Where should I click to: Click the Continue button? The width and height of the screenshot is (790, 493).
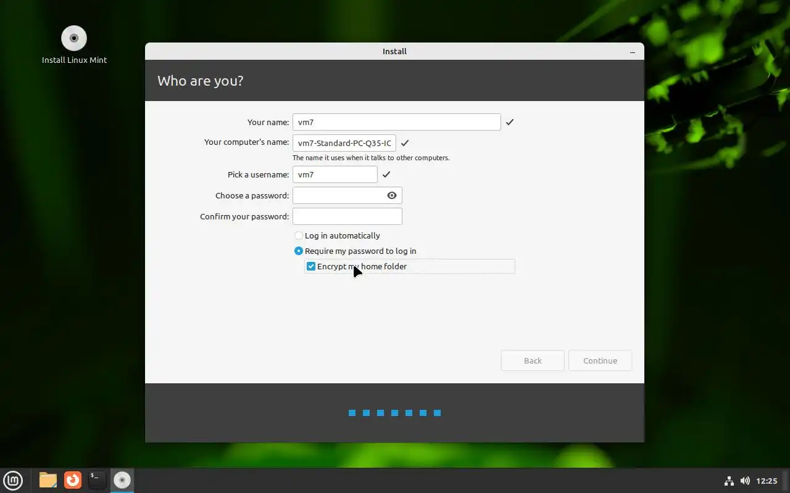tap(600, 361)
